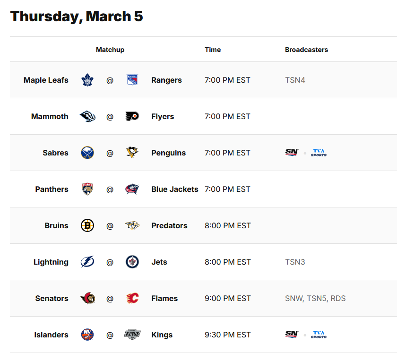
Task: Click the Calgary Flames logo
Action: point(132,299)
